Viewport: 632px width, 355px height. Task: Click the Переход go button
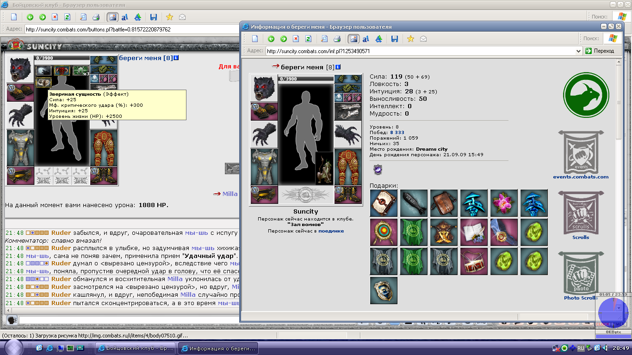601,51
